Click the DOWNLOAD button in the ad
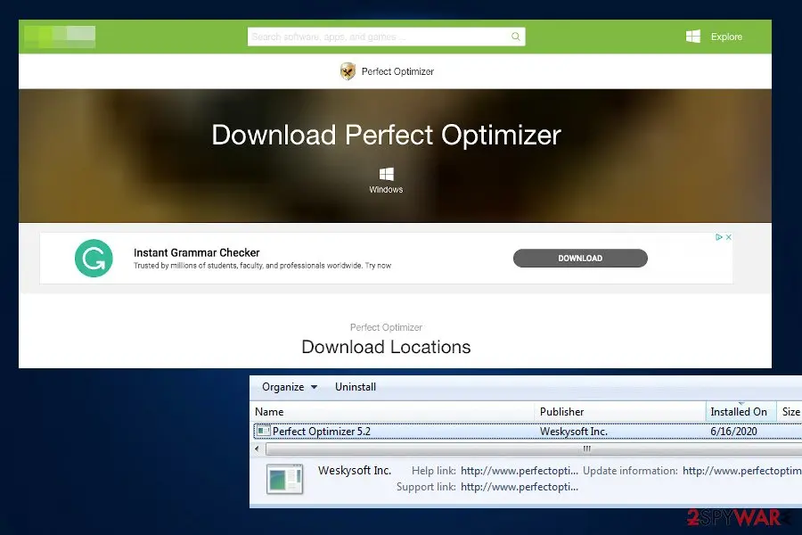The image size is (802, 535). pos(580,258)
